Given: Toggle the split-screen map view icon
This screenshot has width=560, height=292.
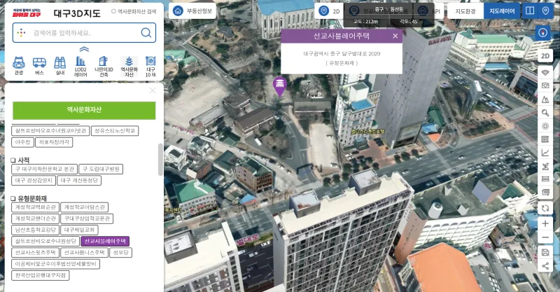Looking at the screenshot, I should [x=530, y=11].
